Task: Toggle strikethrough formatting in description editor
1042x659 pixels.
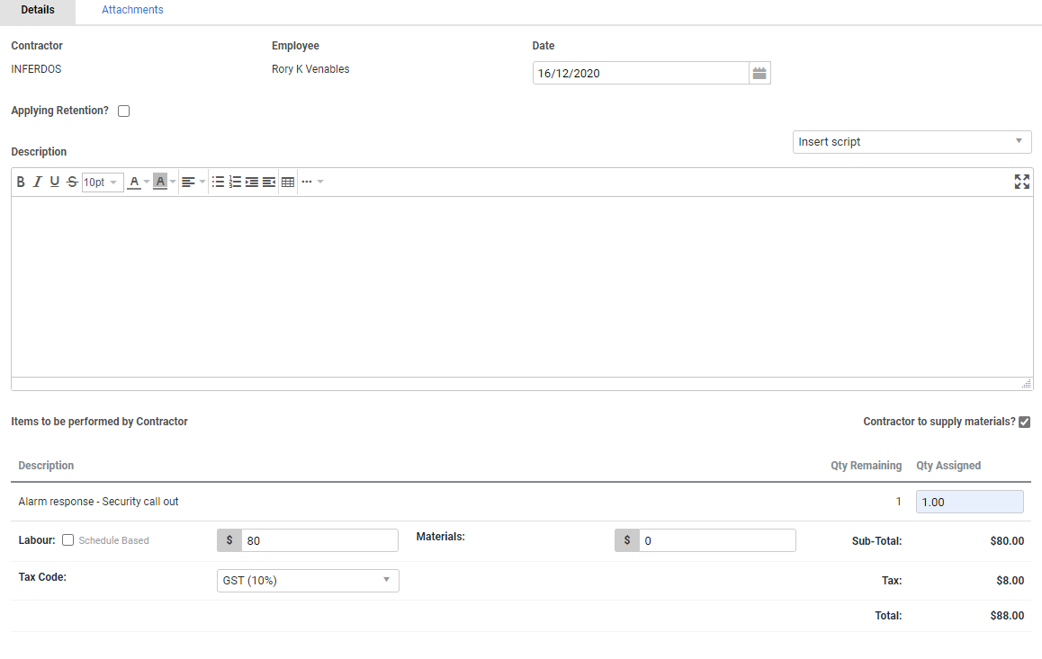Action: [72, 182]
